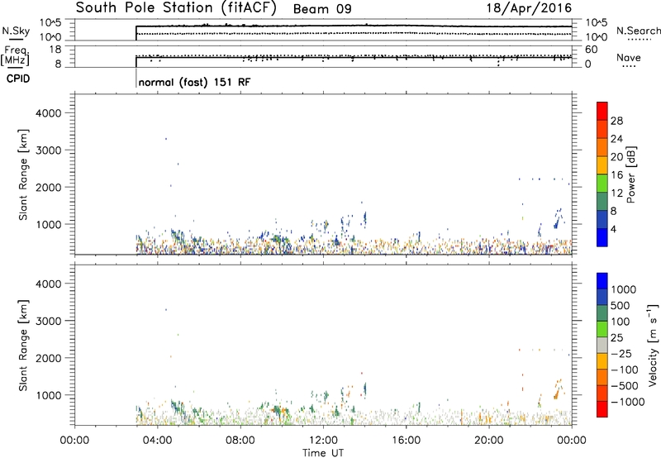The width and height of the screenshot is (661, 458).
Task: Click the grey segment of the velocity colorbar
Action: click(602, 345)
